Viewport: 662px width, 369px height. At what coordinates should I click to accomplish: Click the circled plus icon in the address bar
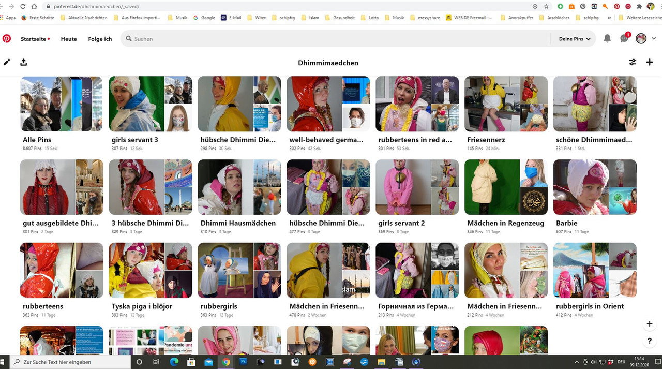click(x=535, y=7)
